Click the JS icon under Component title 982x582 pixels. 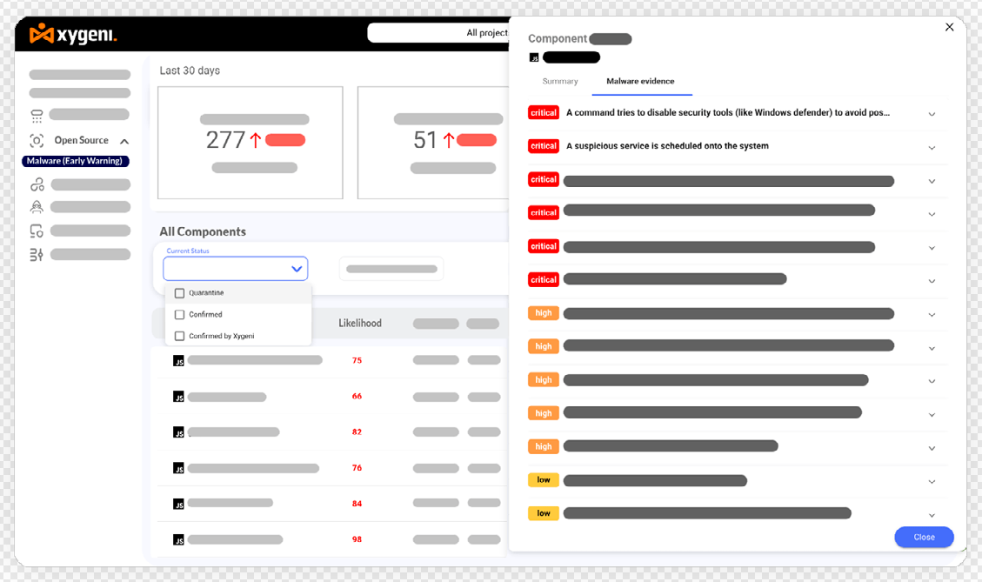(534, 58)
